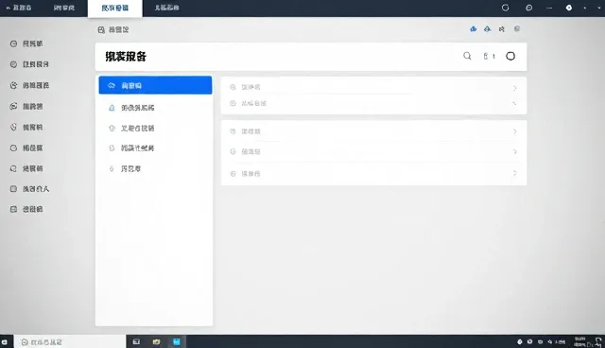The width and height of the screenshot is (605, 348).
Task: Switch to the first top tab with back arrow
Action: 19,8
